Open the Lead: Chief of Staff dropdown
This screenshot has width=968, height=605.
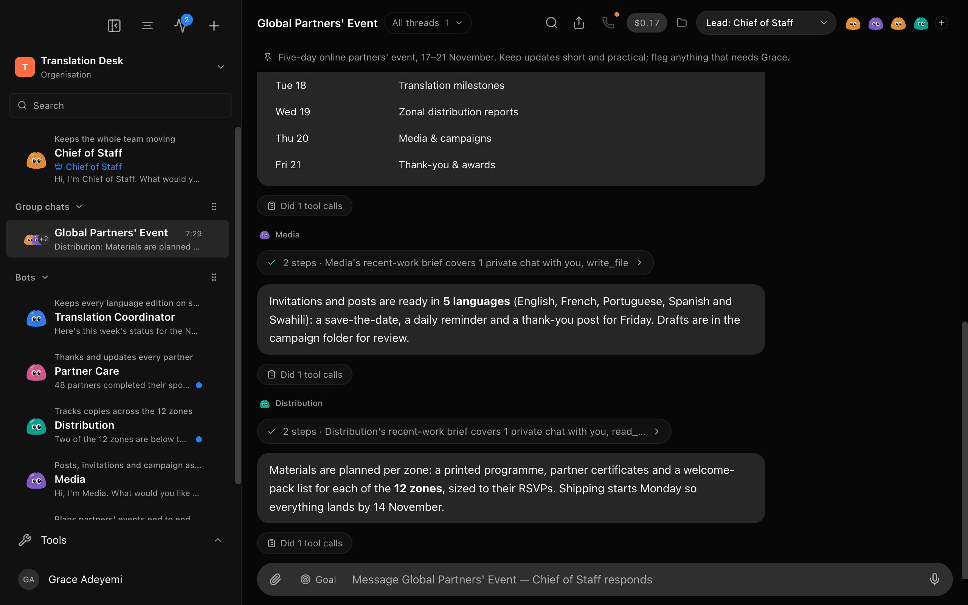tap(766, 23)
